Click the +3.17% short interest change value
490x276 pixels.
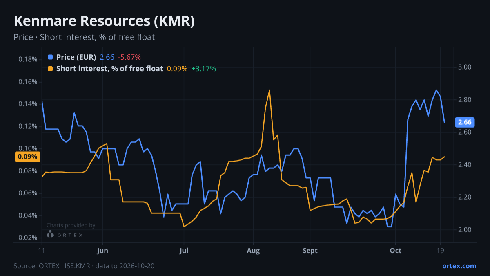(204, 69)
